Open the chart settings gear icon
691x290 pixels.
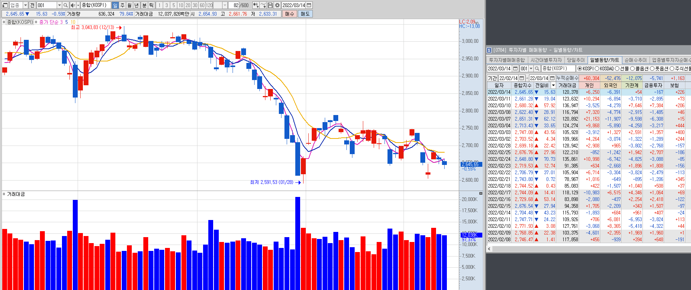tap(277, 5)
